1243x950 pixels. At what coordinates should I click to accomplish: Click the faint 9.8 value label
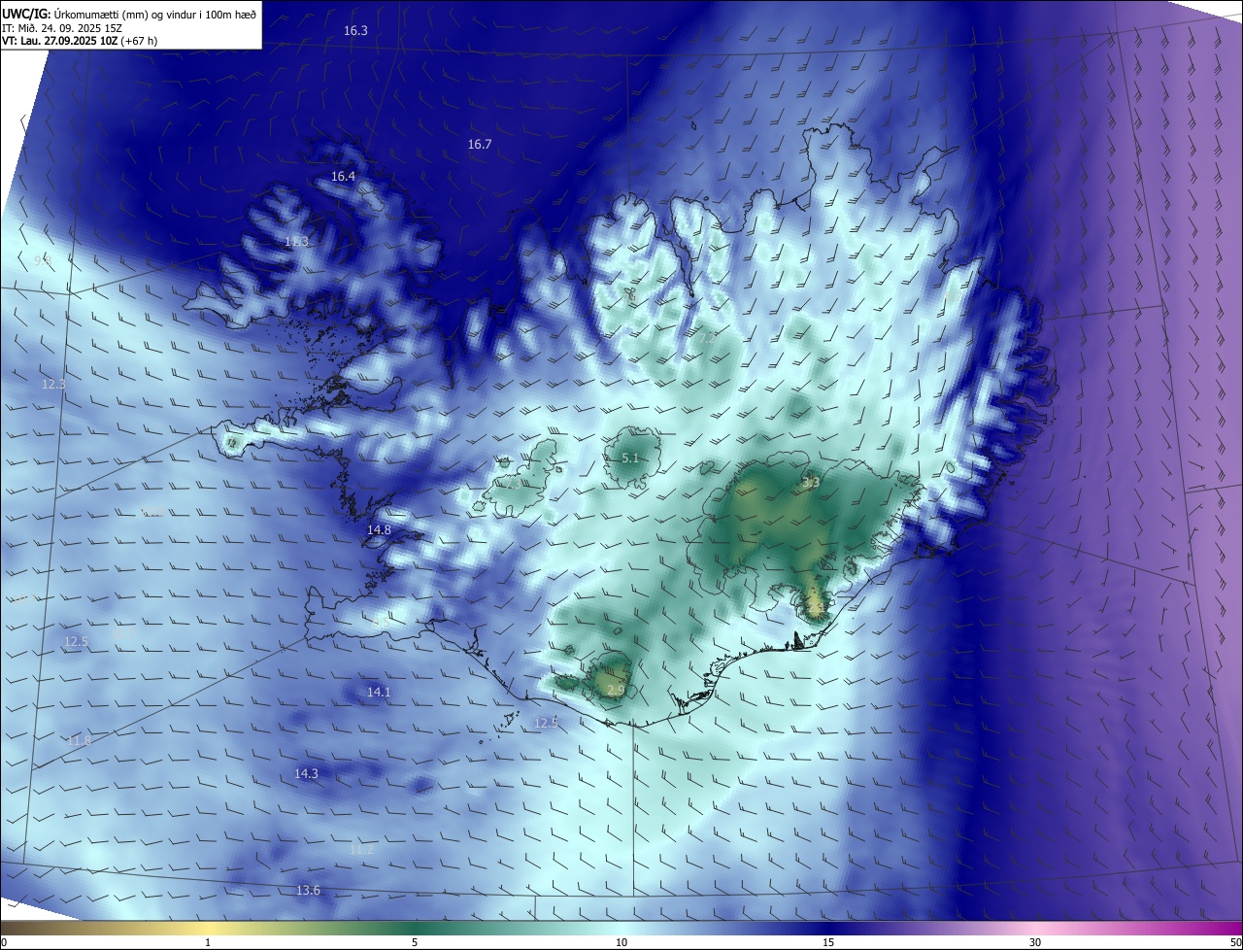click(42, 260)
